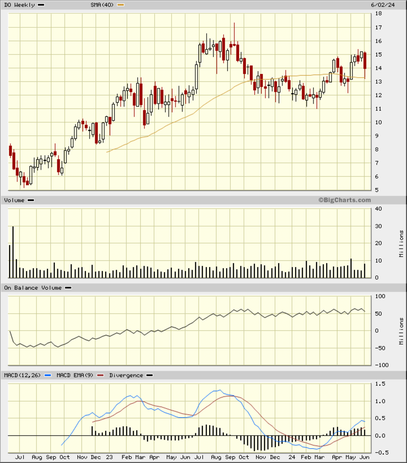Select the Volume panel header
The width and height of the screenshot is (407, 463).
(14, 200)
